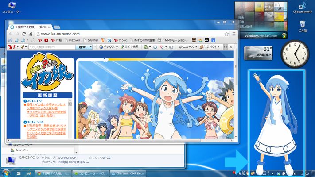315x177 pixels.
Task: Click the mail envelope icon in Yahoo toolbar
Action: coord(171,47)
